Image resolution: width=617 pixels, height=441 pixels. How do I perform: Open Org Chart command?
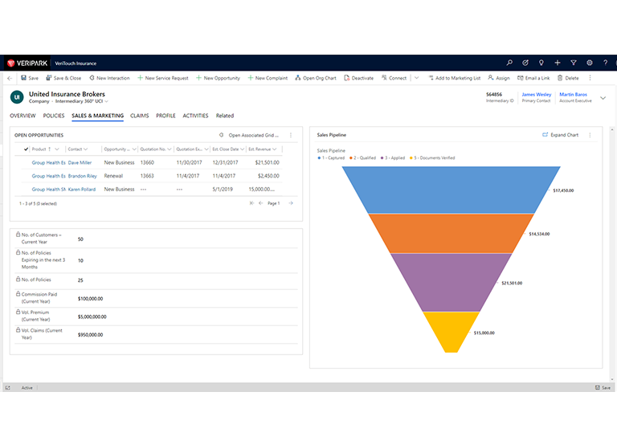(x=316, y=78)
